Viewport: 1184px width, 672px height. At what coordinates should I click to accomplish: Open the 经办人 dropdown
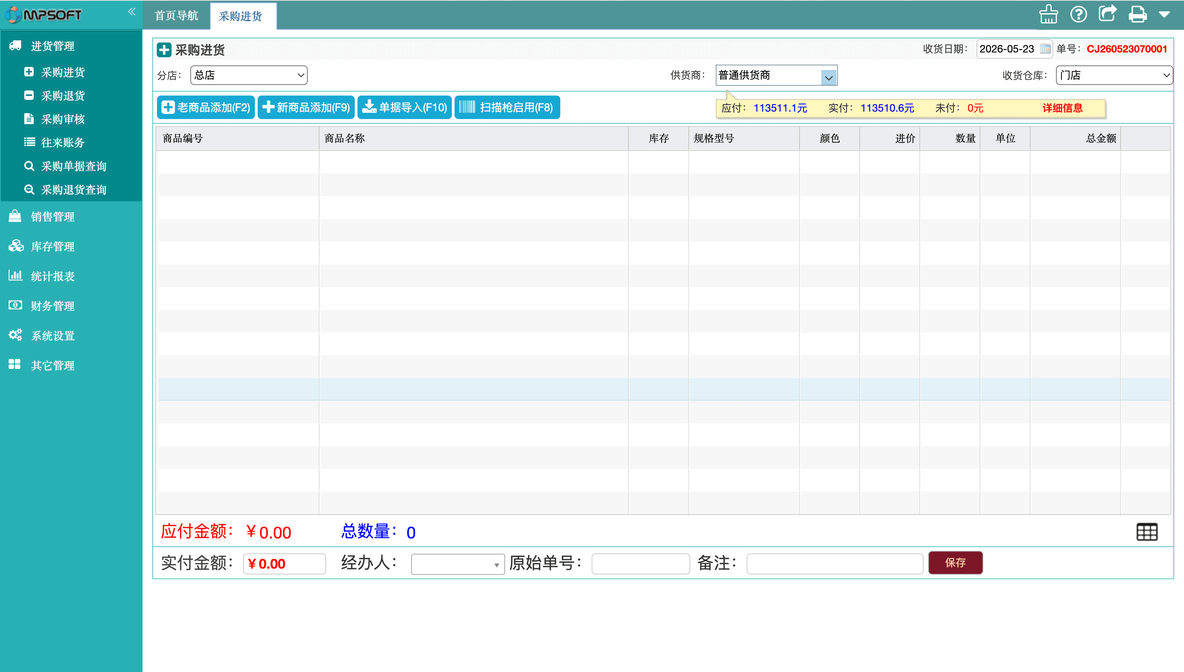(x=457, y=564)
